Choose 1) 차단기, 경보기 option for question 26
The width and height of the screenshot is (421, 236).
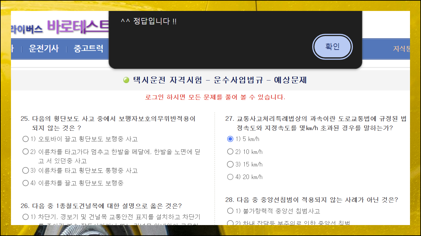tap(26, 217)
